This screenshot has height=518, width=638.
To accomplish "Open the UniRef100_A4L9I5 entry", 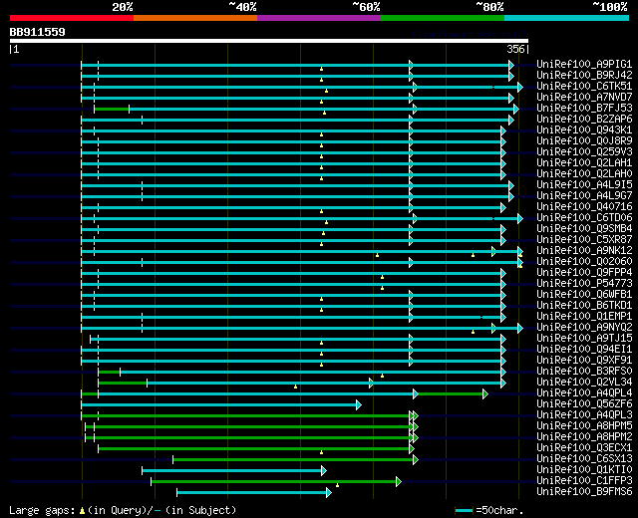I will [584, 185].
